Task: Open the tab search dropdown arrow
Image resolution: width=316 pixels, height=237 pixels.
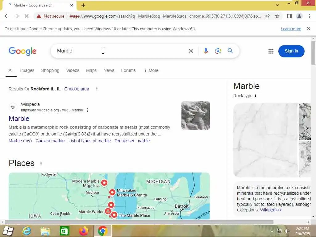Action: pos(277,5)
